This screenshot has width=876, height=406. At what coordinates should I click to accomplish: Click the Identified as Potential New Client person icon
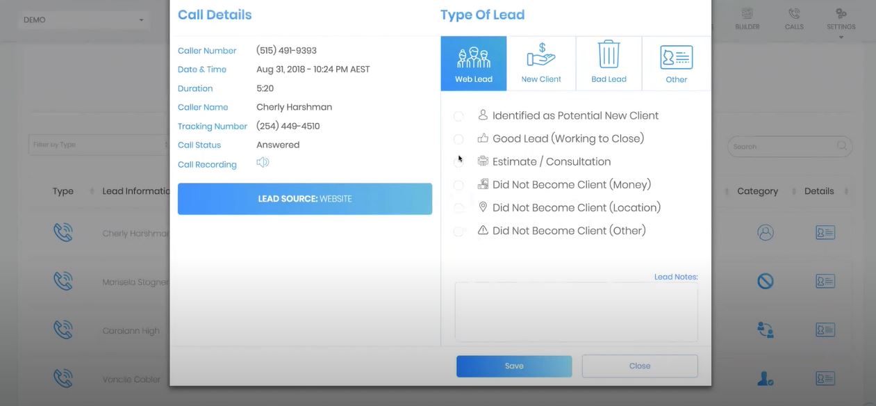click(483, 115)
